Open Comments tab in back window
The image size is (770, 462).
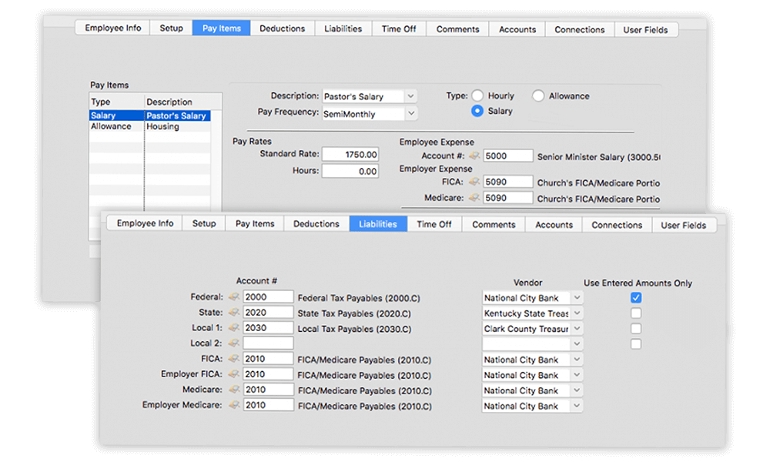(x=457, y=29)
